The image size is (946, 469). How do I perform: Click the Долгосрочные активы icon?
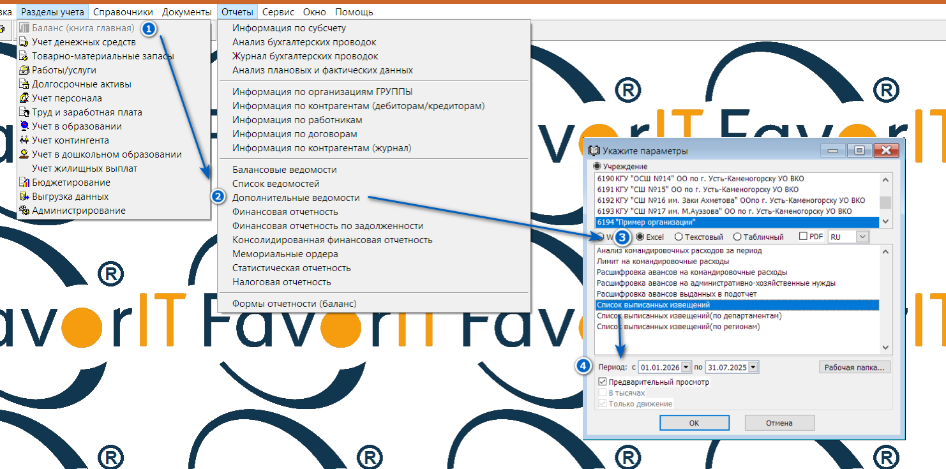coord(24,84)
